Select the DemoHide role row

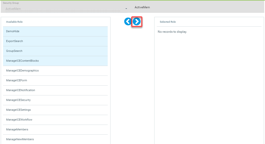coord(55,31)
